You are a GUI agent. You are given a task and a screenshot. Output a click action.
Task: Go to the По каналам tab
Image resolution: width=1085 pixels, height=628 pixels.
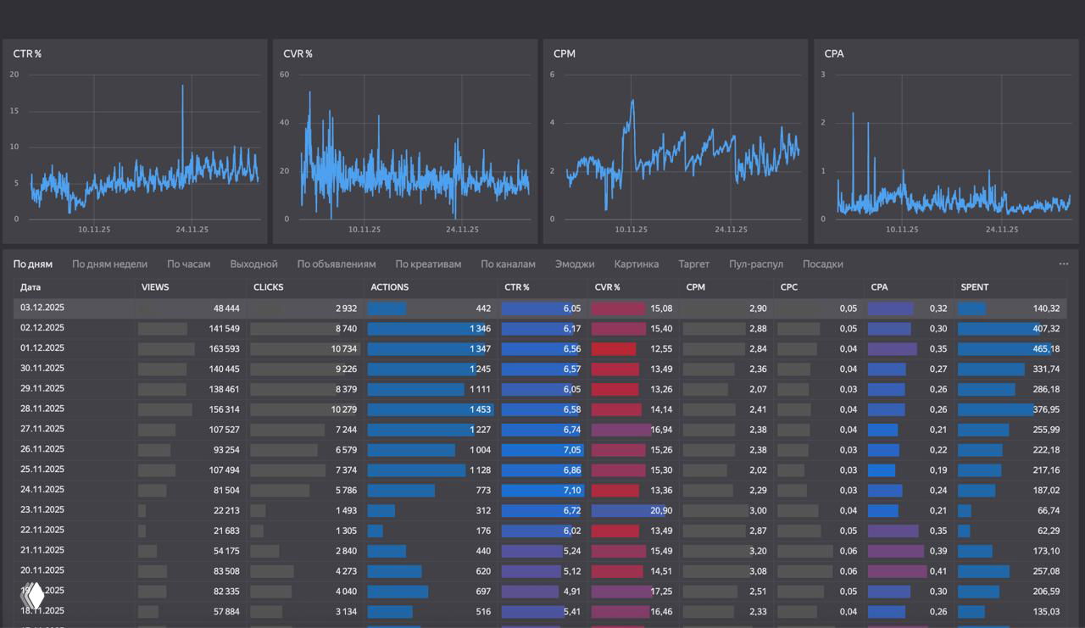click(x=508, y=264)
